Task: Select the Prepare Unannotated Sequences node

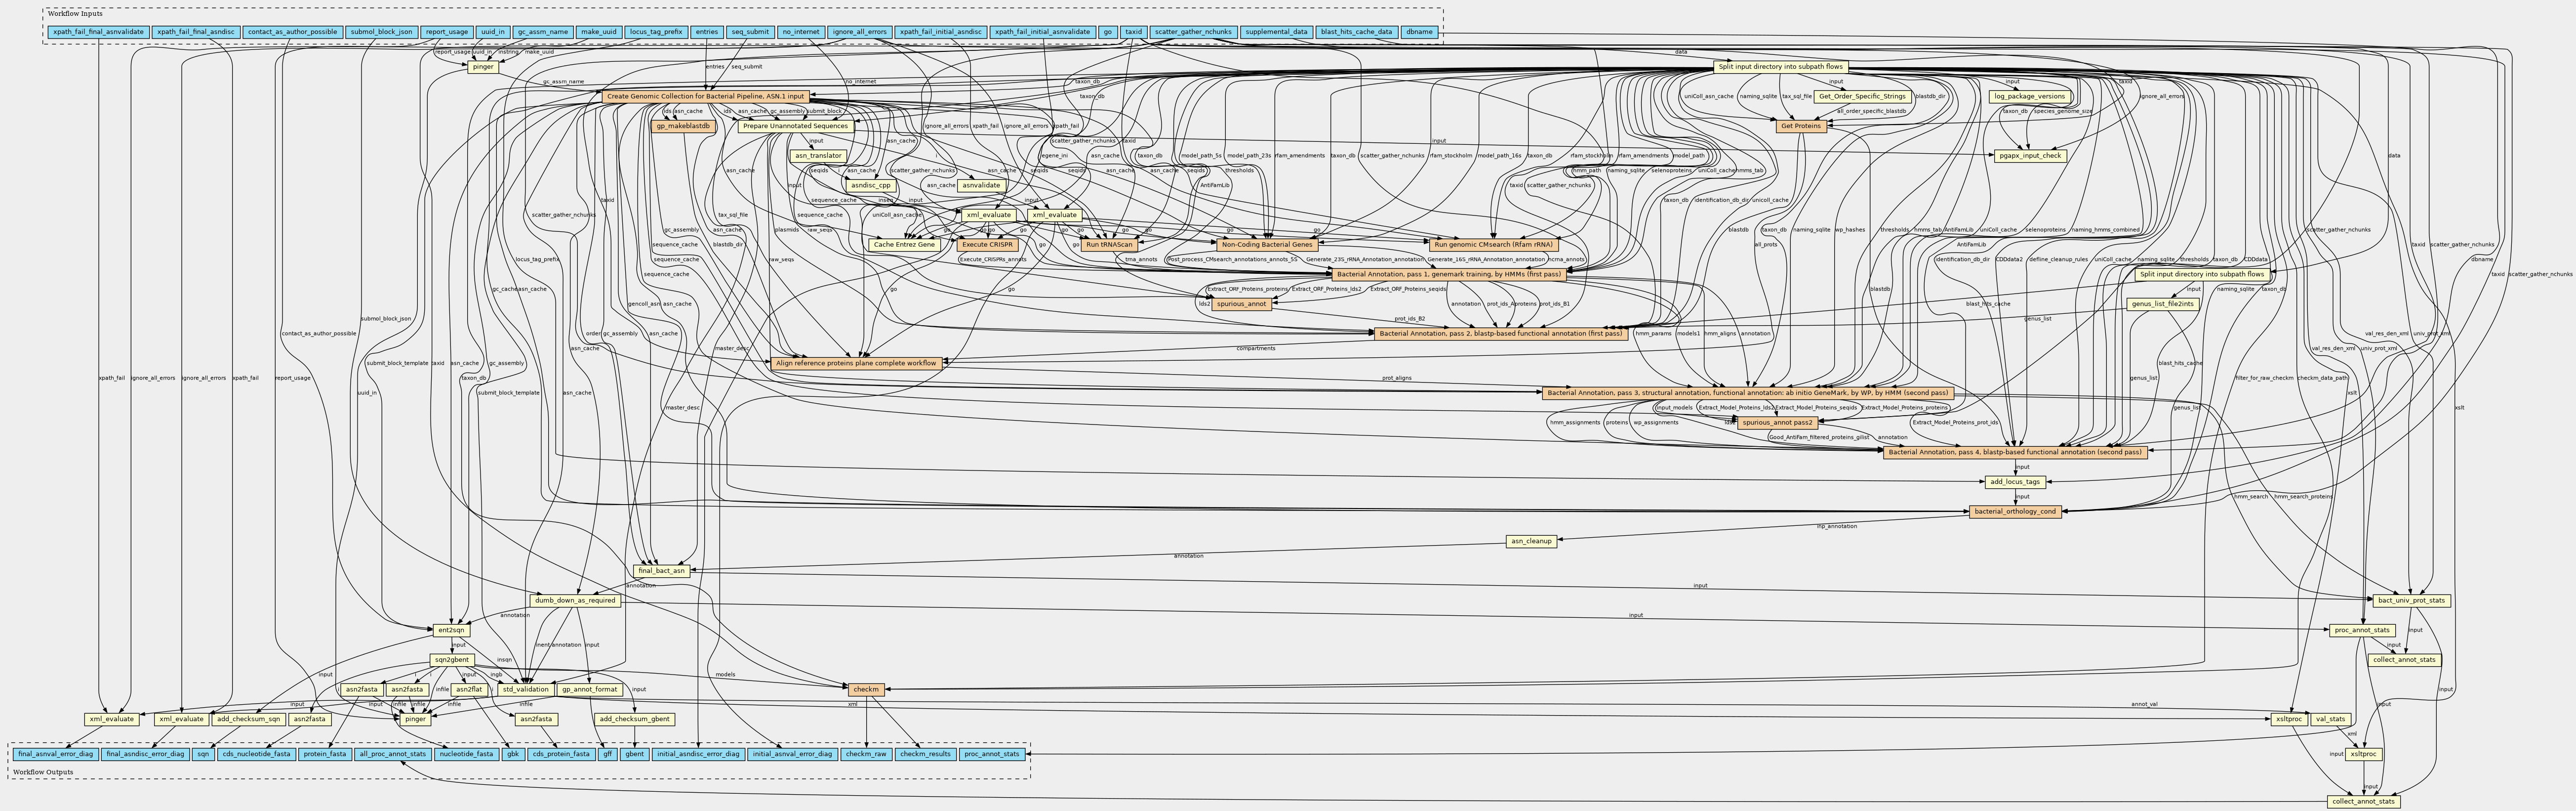Action: 796,126
